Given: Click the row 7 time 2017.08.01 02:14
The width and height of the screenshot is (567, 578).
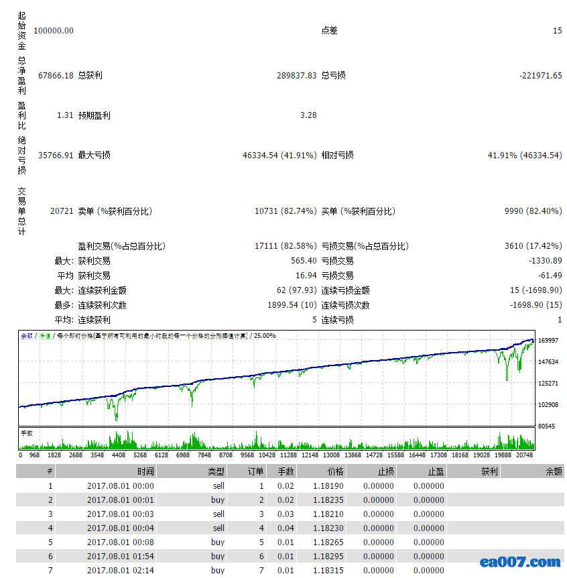Looking at the screenshot, I should [x=120, y=571].
